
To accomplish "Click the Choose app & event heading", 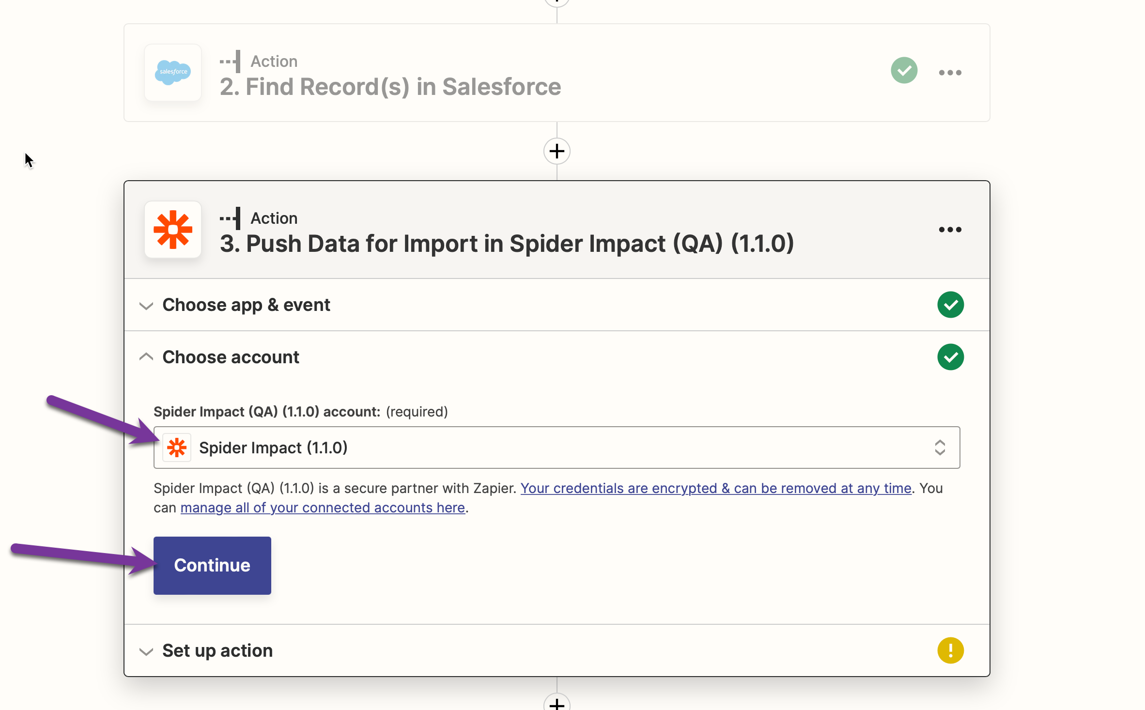I will pos(246,305).
